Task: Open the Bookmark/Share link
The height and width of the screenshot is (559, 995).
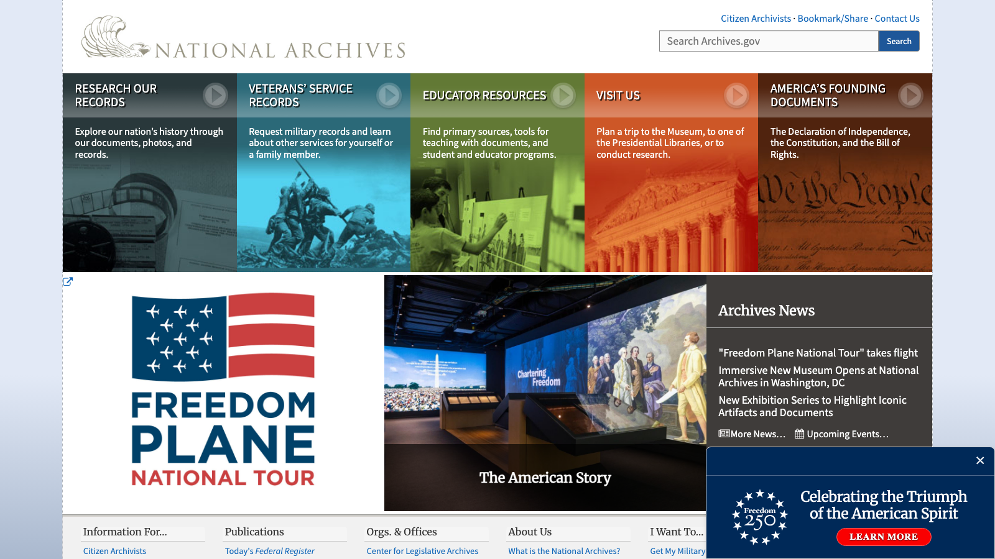Action: (833, 19)
